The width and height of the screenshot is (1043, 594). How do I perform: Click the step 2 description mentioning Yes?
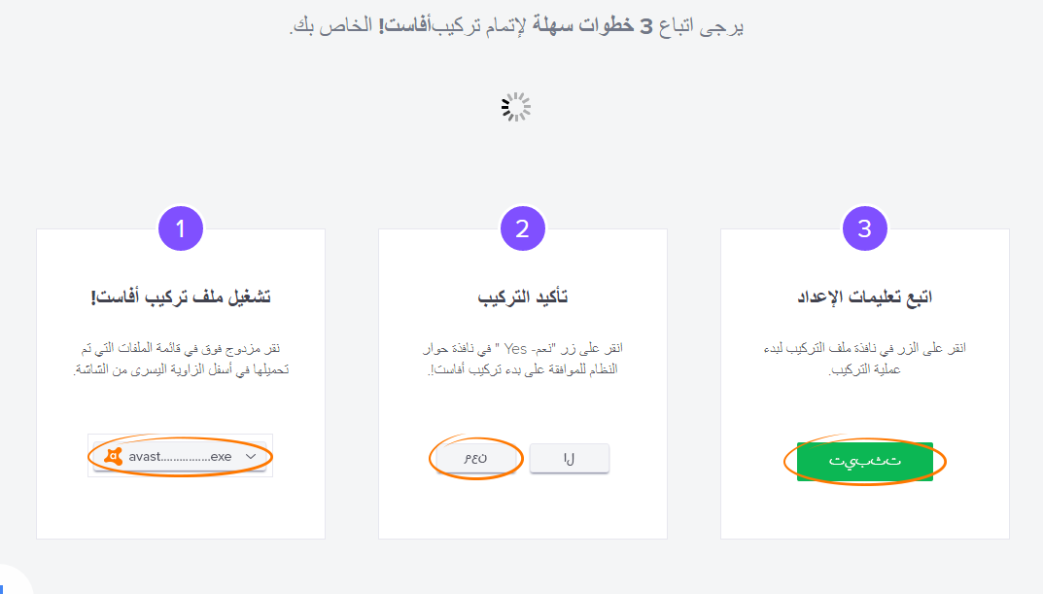[522, 359]
